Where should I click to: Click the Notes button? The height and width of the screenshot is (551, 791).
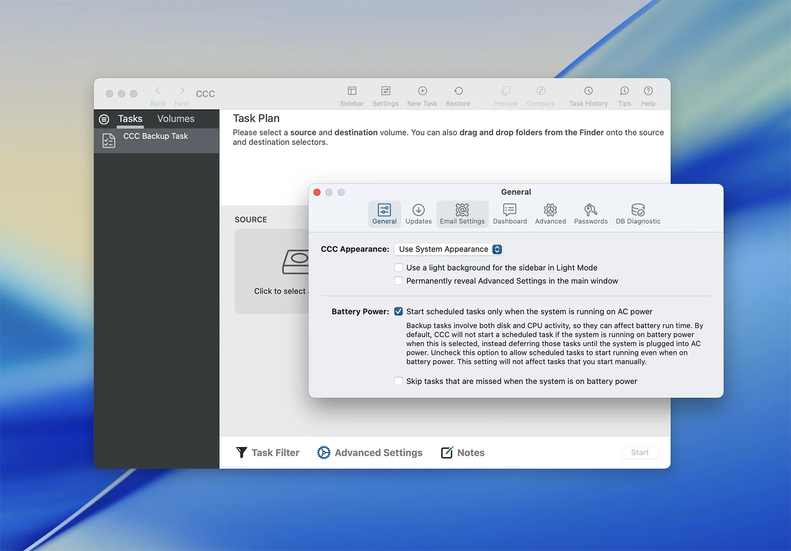point(463,452)
